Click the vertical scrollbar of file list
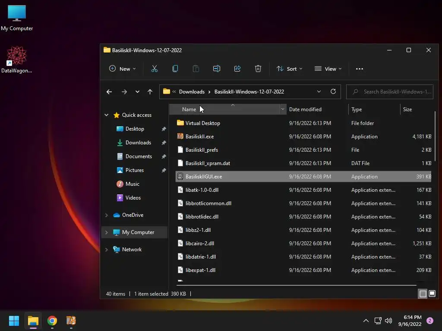Image resolution: width=442 pixels, height=331 pixels. point(436,136)
